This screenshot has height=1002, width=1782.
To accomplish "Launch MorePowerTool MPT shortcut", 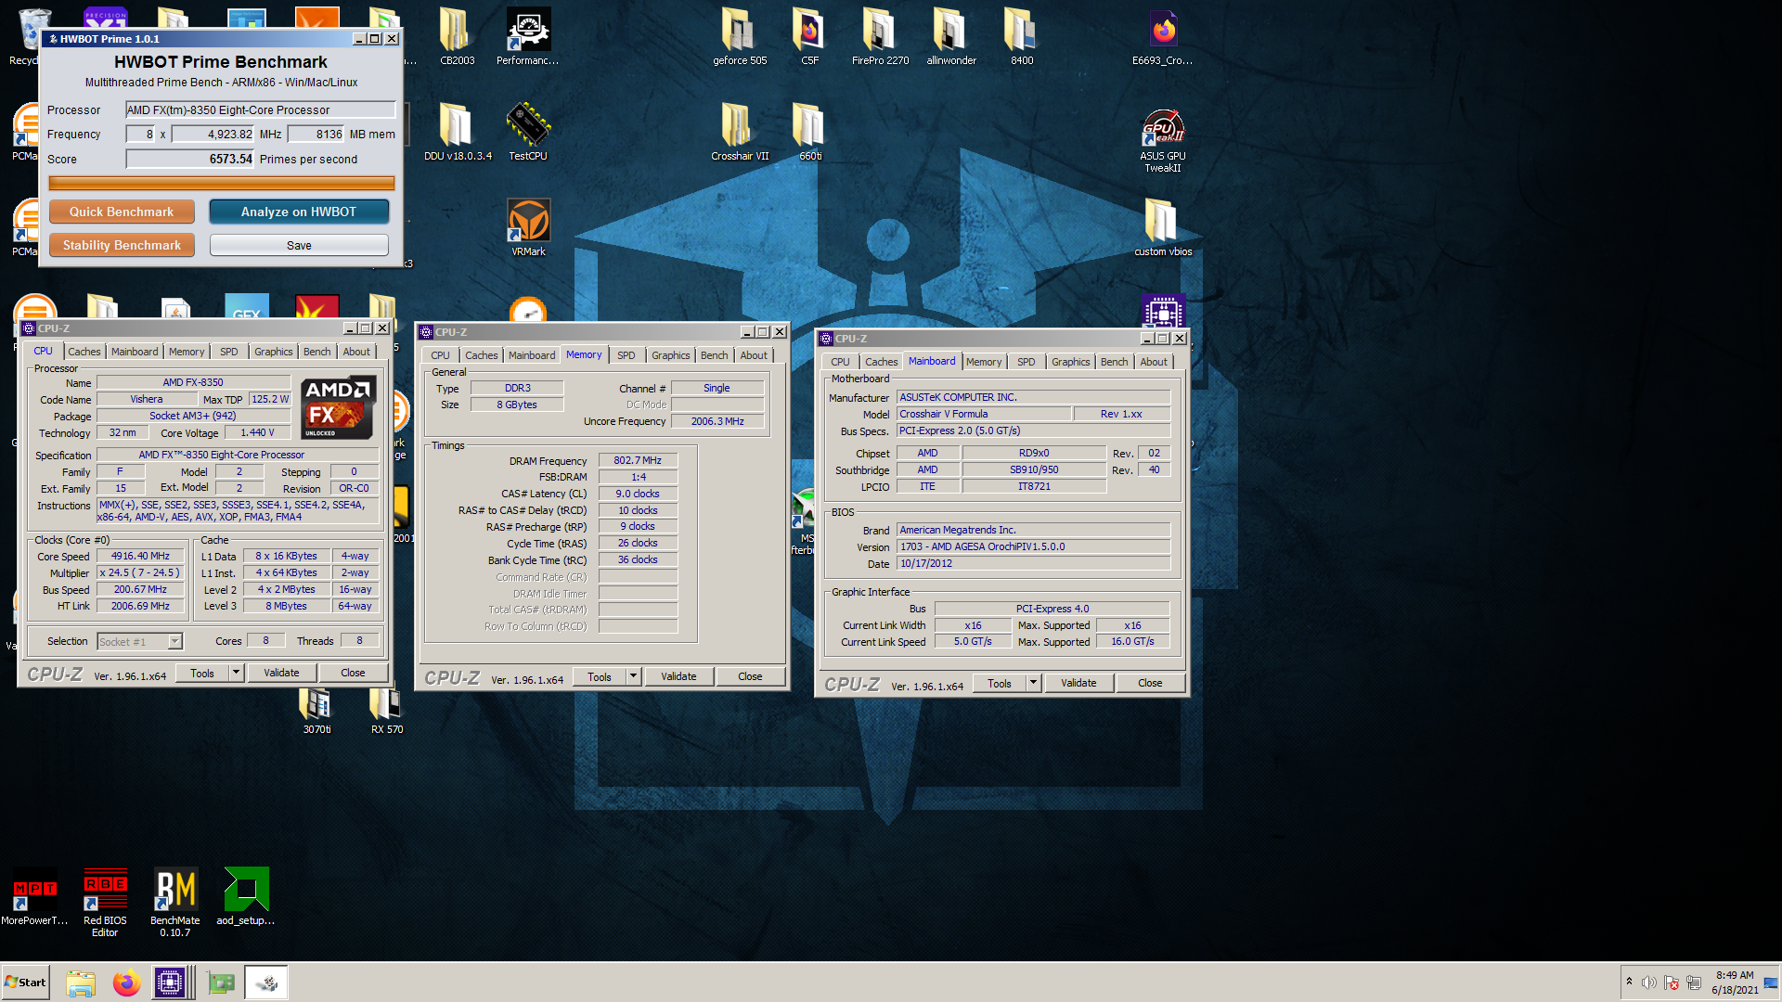I will coord(34,897).
